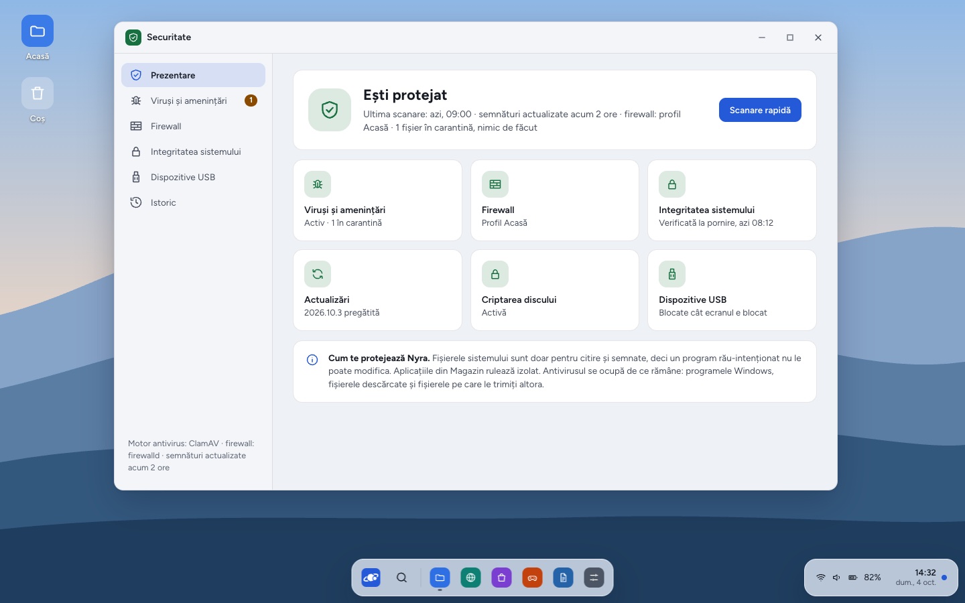Open the 14:32 clock in the tray
The height and width of the screenshot is (603, 965).
[x=916, y=578]
